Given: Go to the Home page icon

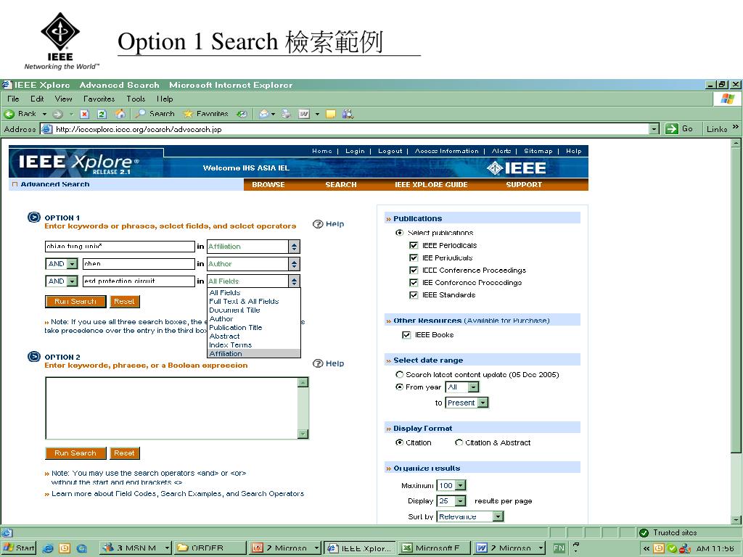Looking at the screenshot, I should coord(120,114).
